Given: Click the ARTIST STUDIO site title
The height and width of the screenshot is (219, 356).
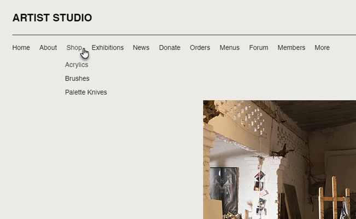Looking at the screenshot, I should (x=52, y=18).
